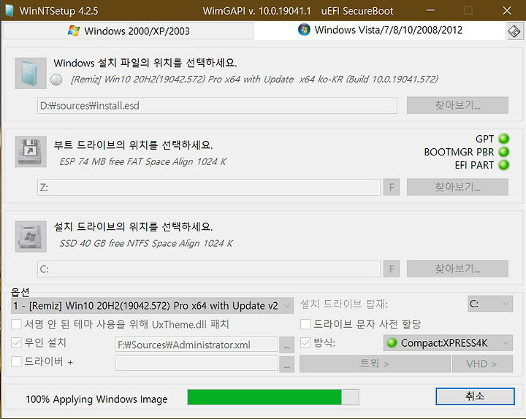526x419 pixels.
Task: Click the C: installation drive path field
Action: (209, 269)
